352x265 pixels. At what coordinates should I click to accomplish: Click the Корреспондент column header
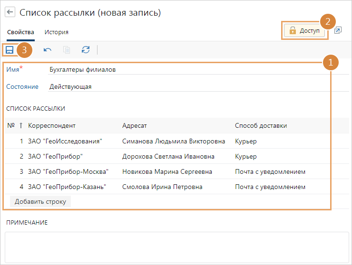[x=52, y=125]
